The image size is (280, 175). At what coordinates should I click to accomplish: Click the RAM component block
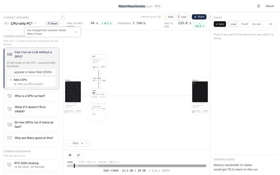[x=99, y=96]
